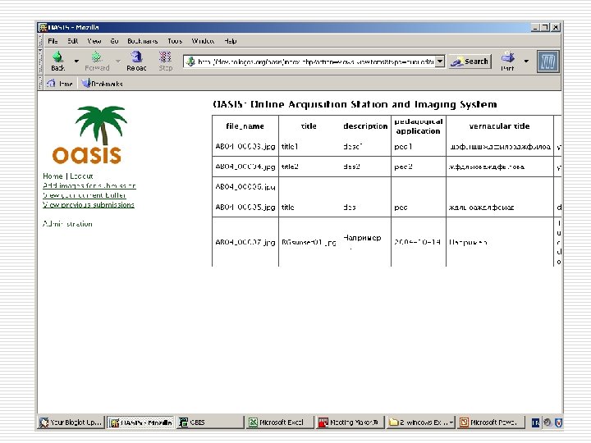The height and width of the screenshot is (443, 591).
Task: Select the title column header
Action: coord(309,126)
